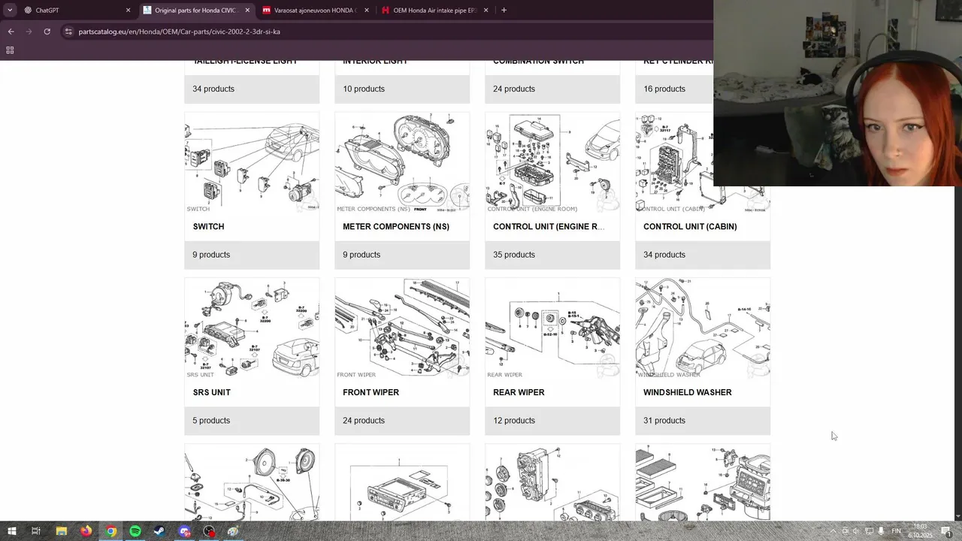Click the Chrome taskbar icon
Viewport: 962px width, 541px height.
point(110,531)
